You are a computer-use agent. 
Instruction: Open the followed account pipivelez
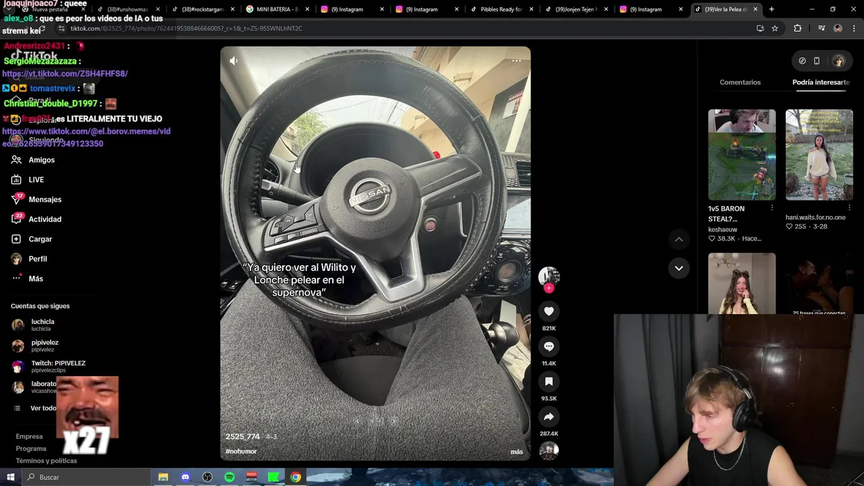click(45, 346)
